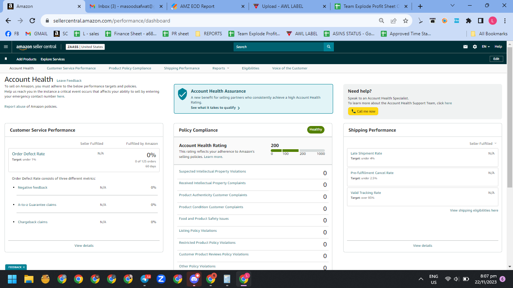The width and height of the screenshot is (513, 288).
Task: Click Add Products link
Action: (26, 59)
